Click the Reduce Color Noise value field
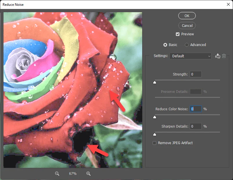Image resolution: width=233 pixels, height=180 pixels. click(x=196, y=109)
